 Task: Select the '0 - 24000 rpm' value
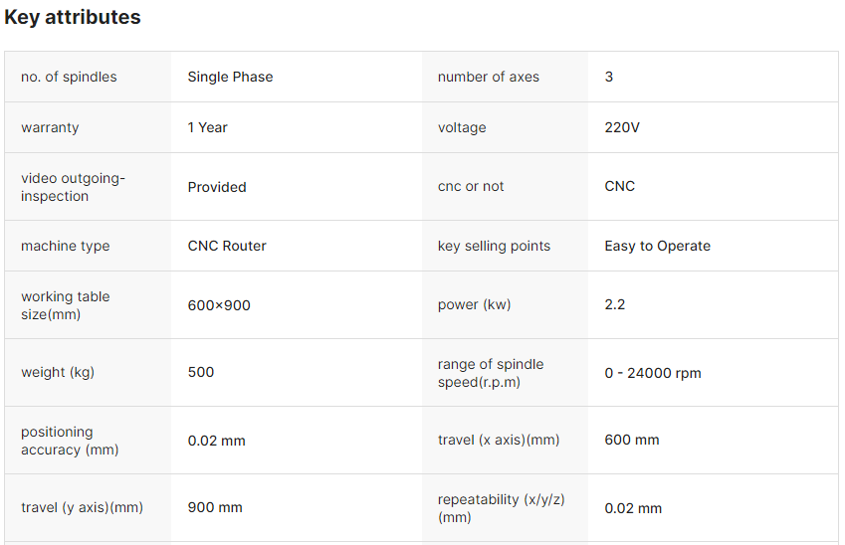point(652,373)
